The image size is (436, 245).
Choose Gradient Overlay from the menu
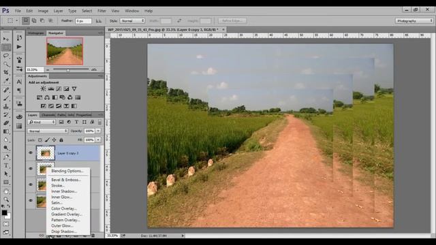click(x=67, y=214)
